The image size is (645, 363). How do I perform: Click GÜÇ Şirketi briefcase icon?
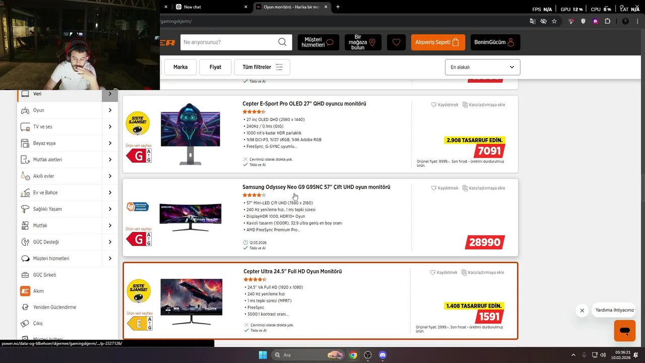(x=25, y=275)
